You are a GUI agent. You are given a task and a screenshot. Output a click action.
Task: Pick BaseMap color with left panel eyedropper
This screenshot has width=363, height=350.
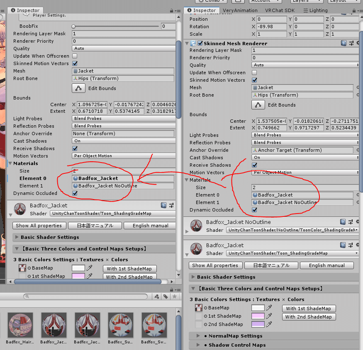89,268
